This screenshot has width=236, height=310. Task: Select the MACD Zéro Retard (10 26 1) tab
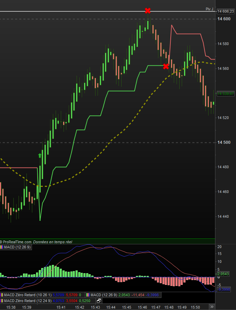[x=42, y=295]
